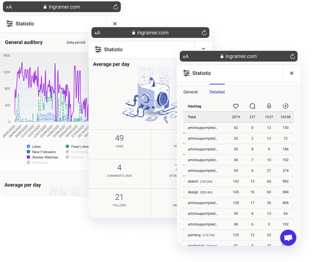This screenshot has height=262, width=320.
Task: Open the Data period selector
Action: tap(76, 42)
